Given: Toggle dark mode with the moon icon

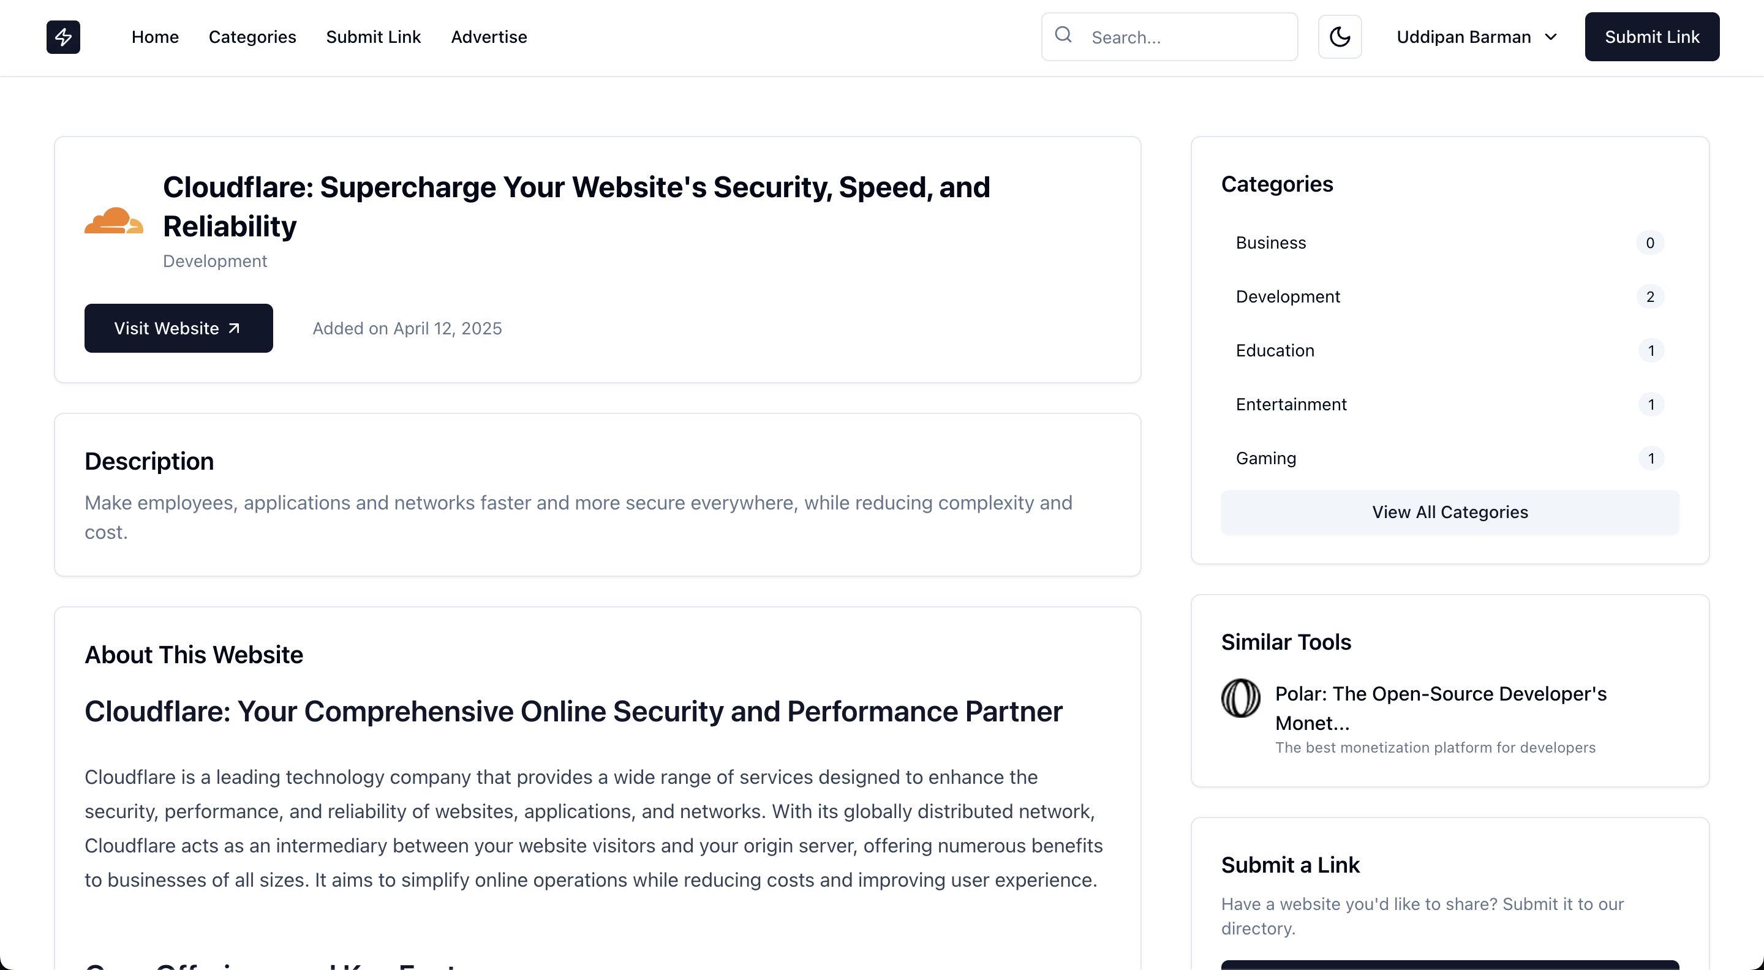Looking at the screenshot, I should tap(1340, 37).
